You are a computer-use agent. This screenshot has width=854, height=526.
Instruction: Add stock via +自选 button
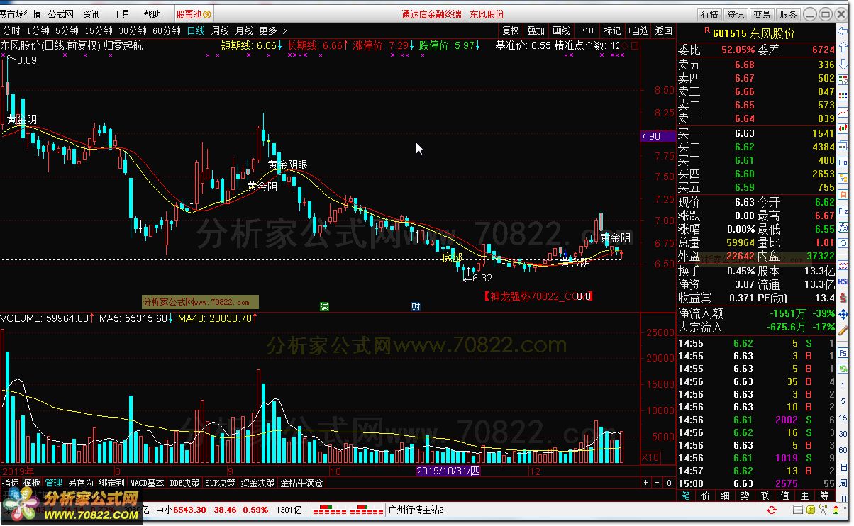(638, 30)
